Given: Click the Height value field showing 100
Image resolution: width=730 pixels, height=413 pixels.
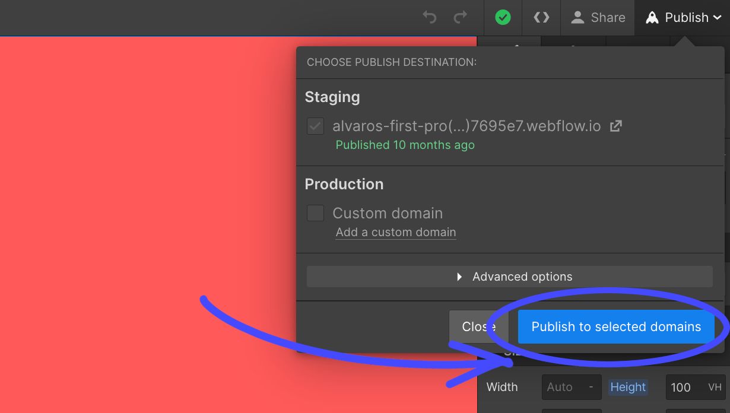Looking at the screenshot, I should pyautogui.click(x=680, y=386).
